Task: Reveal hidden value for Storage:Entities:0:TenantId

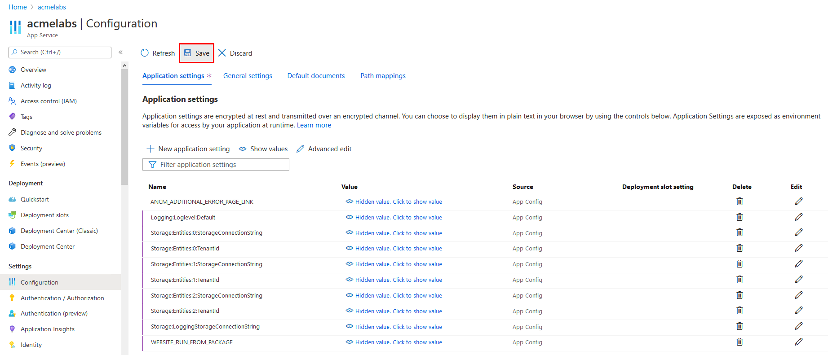Action: [x=394, y=249]
